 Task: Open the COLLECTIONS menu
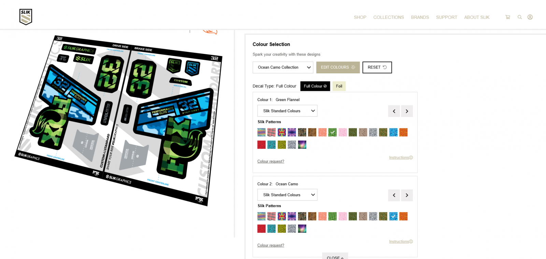click(388, 17)
